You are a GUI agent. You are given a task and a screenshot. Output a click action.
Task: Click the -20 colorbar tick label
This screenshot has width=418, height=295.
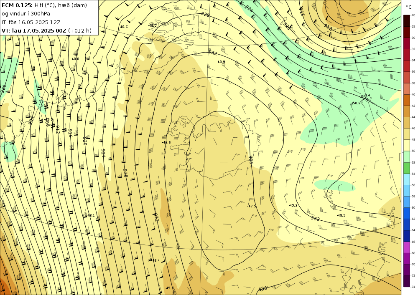click(413, 15)
